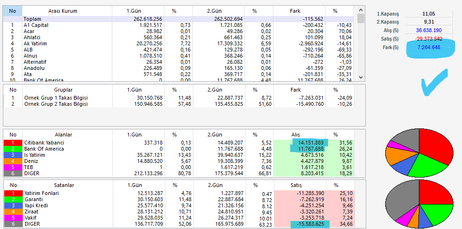Select the Acar row
Screen dimensions: 462x229
[x=178, y=32]
